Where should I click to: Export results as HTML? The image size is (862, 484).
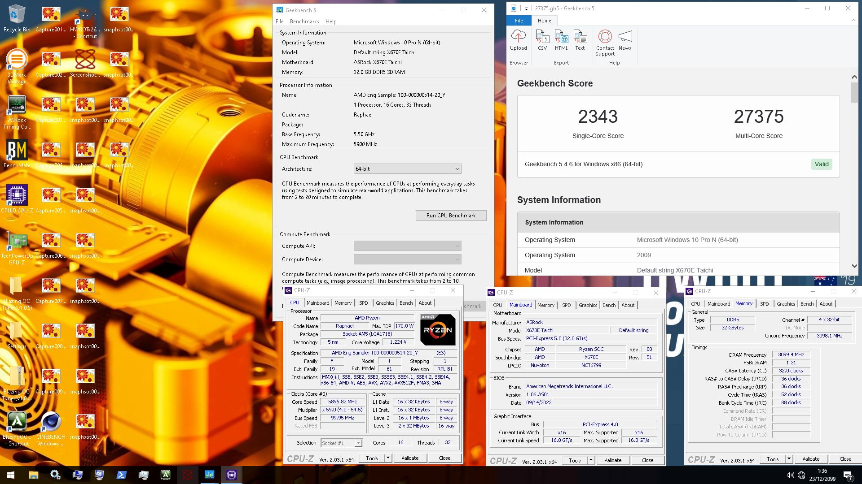(561, 40)
